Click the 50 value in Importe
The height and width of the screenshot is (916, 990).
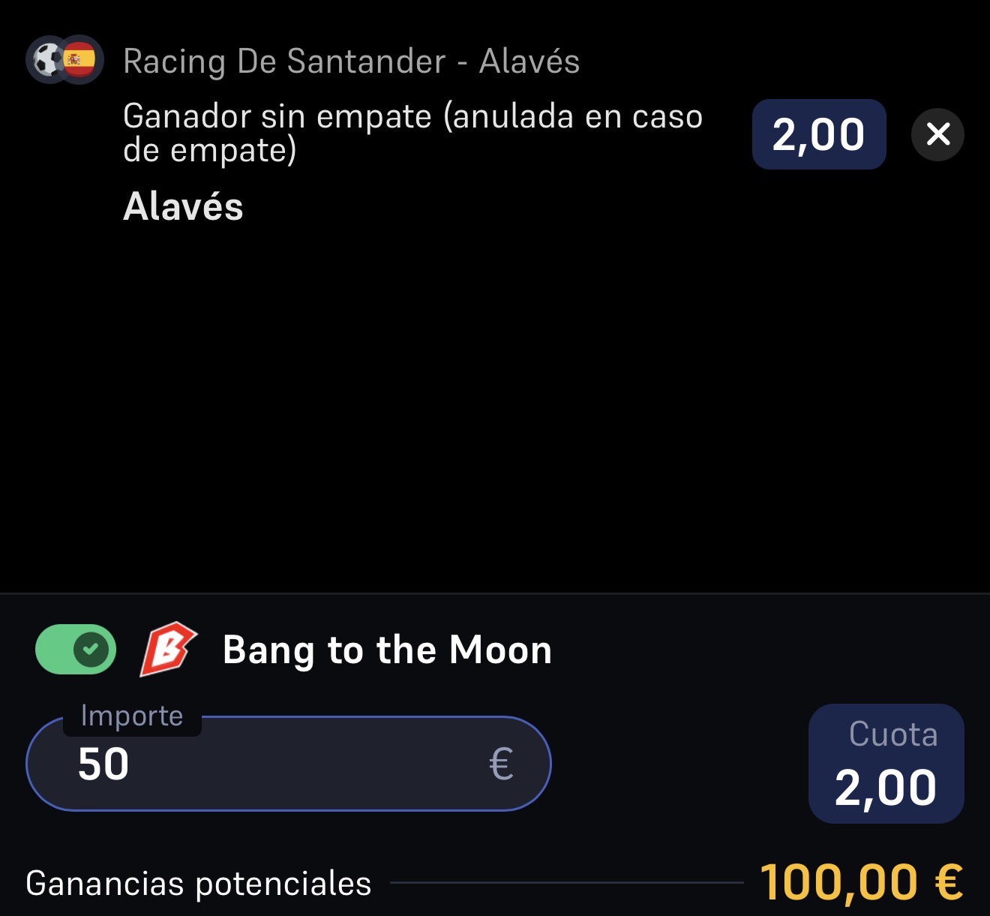click(103, 764)
